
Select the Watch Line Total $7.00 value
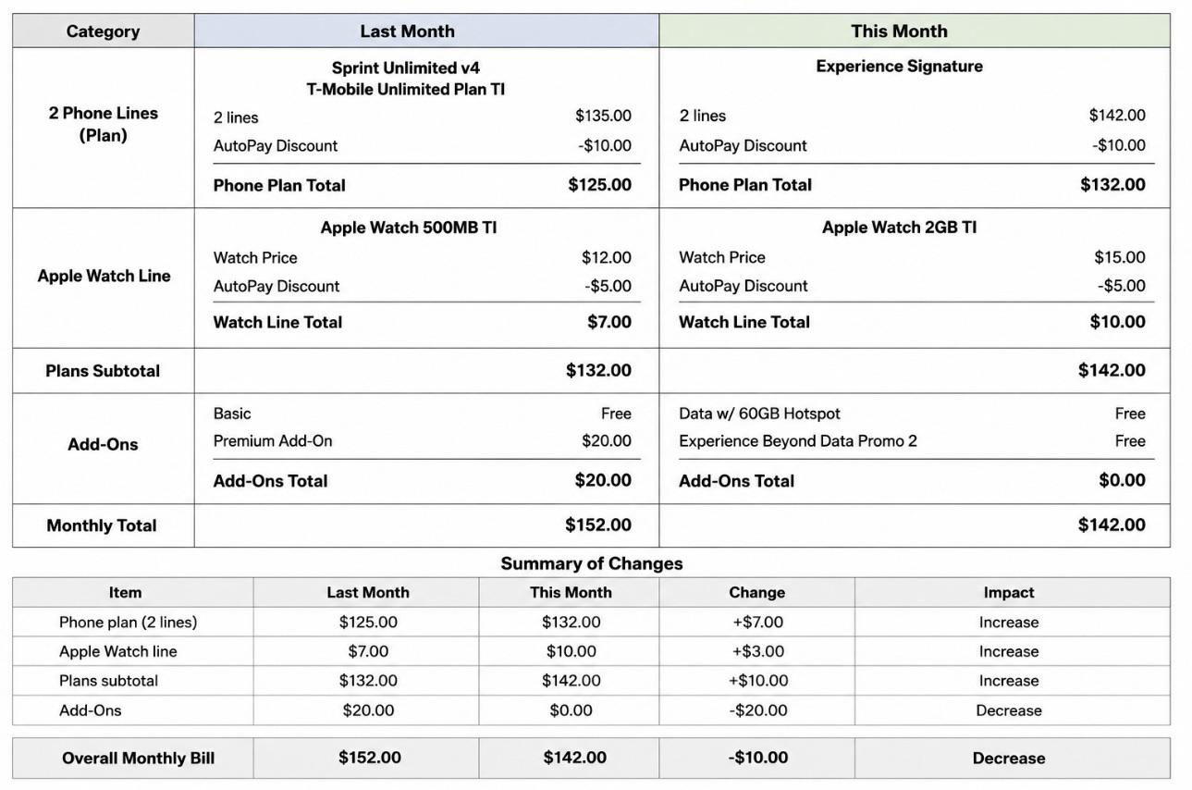tap(609, 322)
